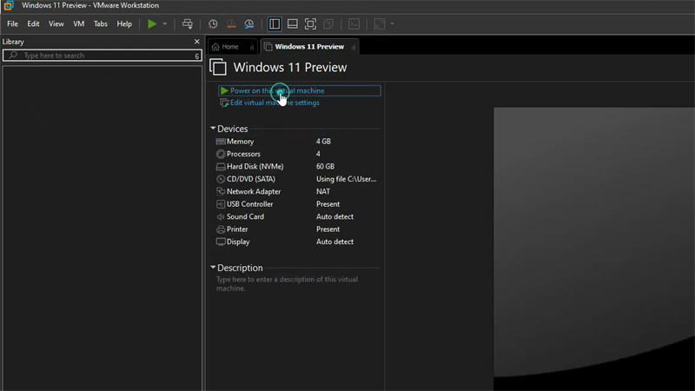Open the Tabs menu
Viewport: 695px width, 391px height.
coord(101,24)
